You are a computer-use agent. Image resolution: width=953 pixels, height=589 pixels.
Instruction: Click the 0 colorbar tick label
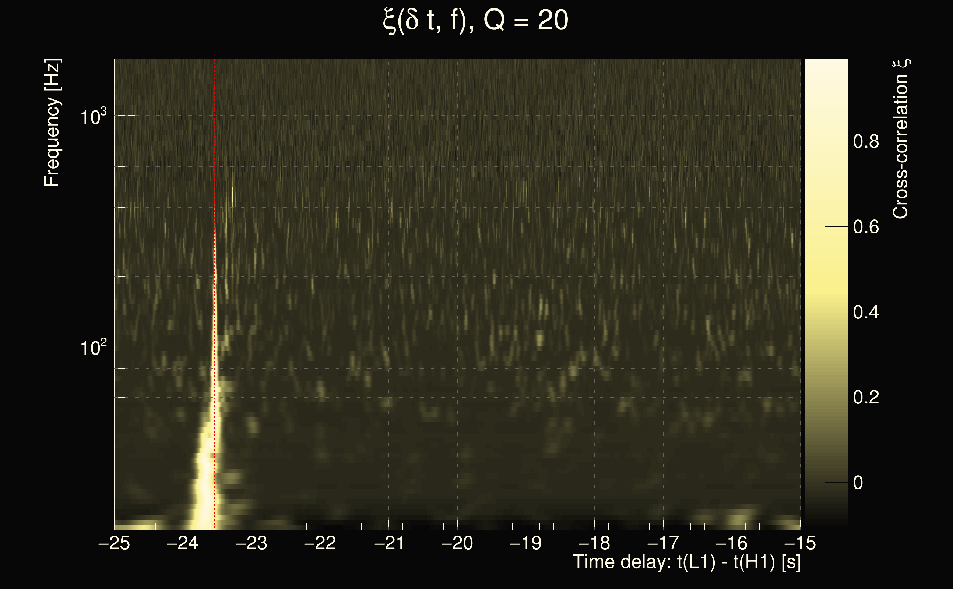(858, 483)
